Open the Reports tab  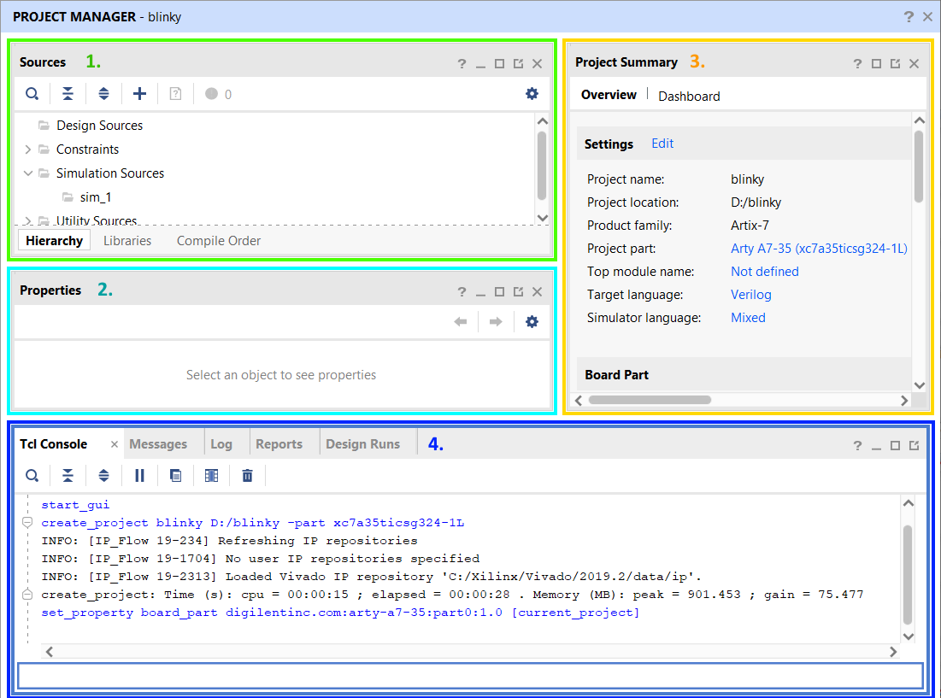tap(279, 444)
